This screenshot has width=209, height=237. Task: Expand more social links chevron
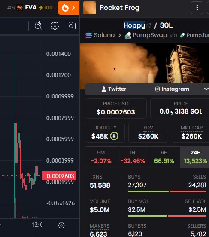[206, 89]
